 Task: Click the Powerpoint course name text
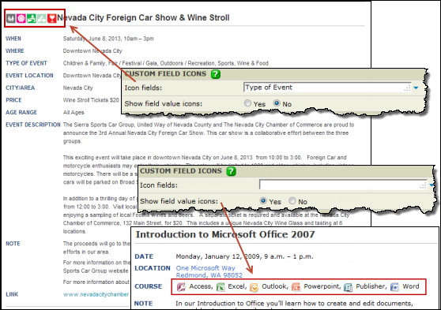tap(322, 286)
